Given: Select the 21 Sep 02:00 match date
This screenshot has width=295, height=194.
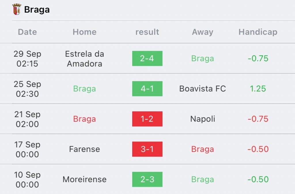Looking at the screenshot, I should 27,119.
